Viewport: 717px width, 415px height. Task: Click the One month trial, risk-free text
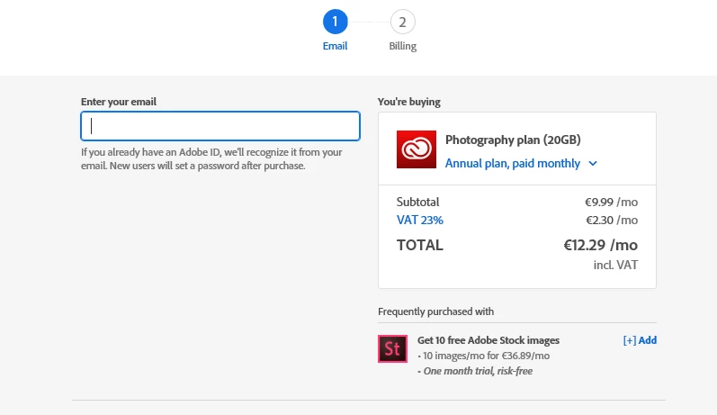tap(475, 371)
